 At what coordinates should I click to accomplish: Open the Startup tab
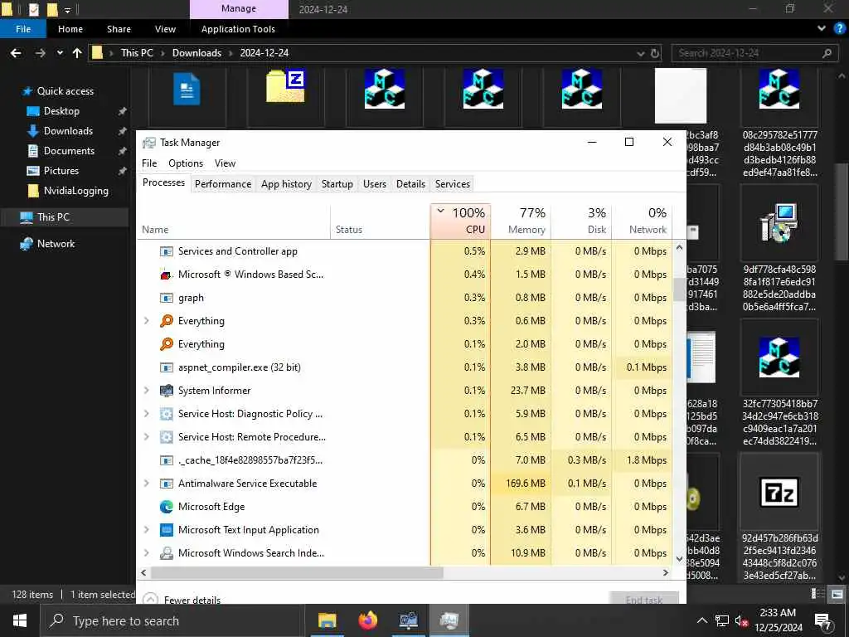click(337, 184)
